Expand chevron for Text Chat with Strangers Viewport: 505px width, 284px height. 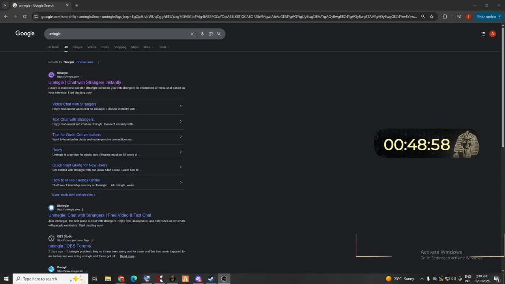pos(181,121)
